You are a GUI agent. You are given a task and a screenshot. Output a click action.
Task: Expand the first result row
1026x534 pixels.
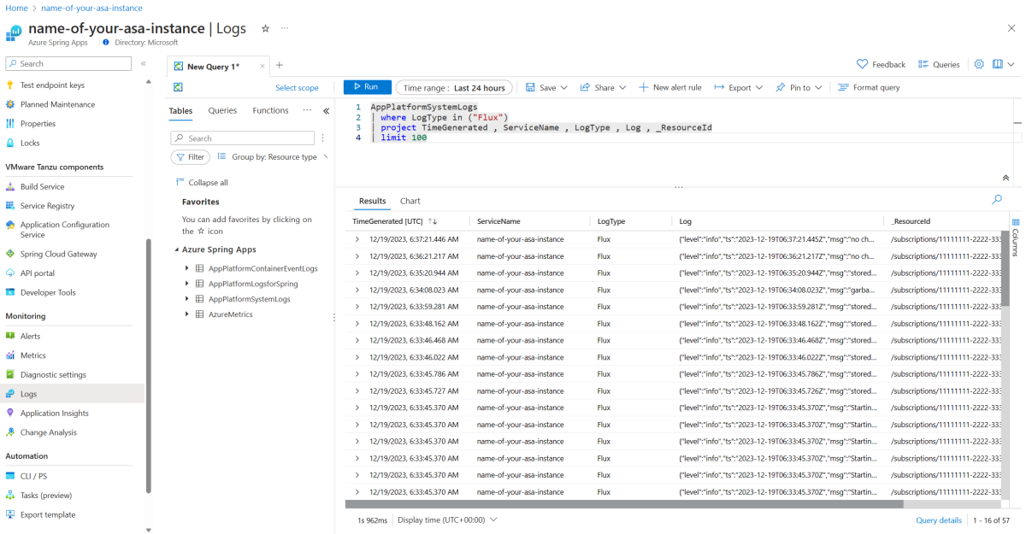pyautogui.click(x=357, y=239)
